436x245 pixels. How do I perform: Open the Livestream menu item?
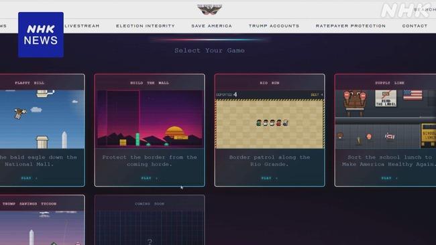[82, 26]
